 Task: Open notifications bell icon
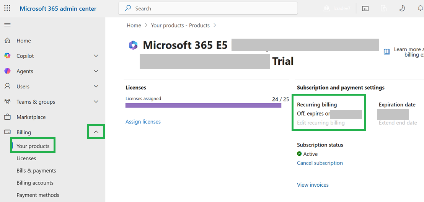pos(420,8)
